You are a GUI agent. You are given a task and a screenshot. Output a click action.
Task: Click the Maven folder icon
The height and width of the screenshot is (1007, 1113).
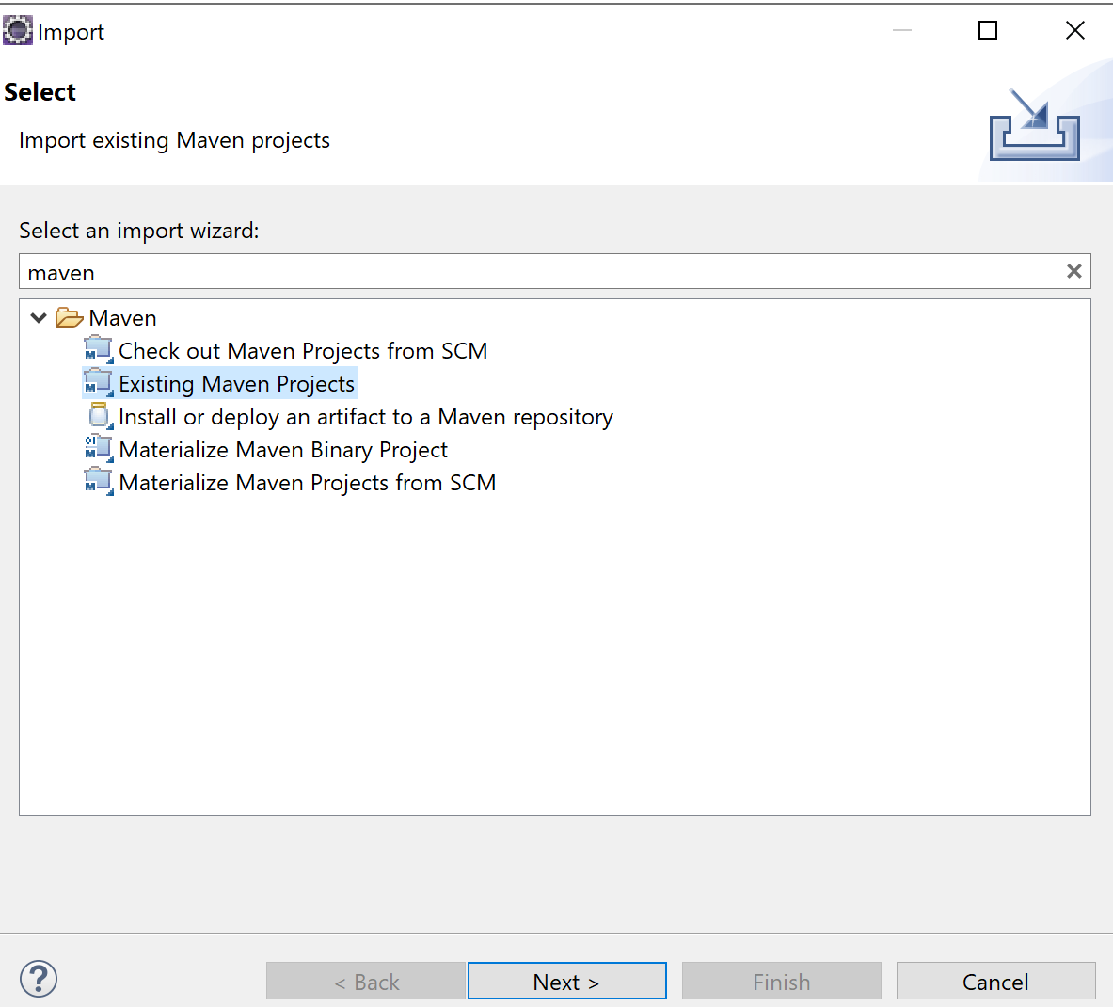[x=69, y=317]
